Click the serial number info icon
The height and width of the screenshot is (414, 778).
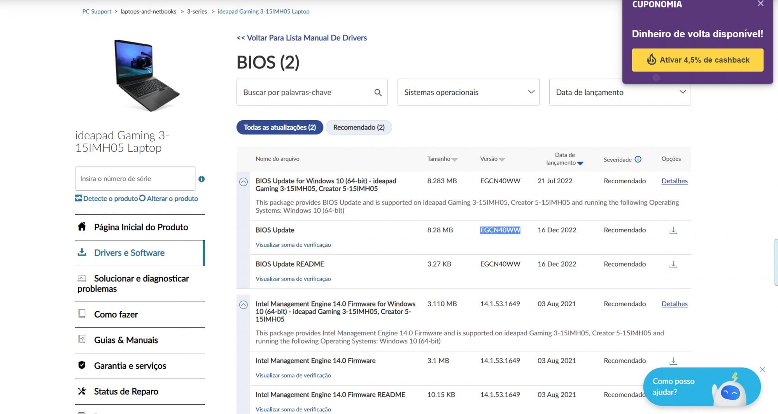[x=202, y=179]
